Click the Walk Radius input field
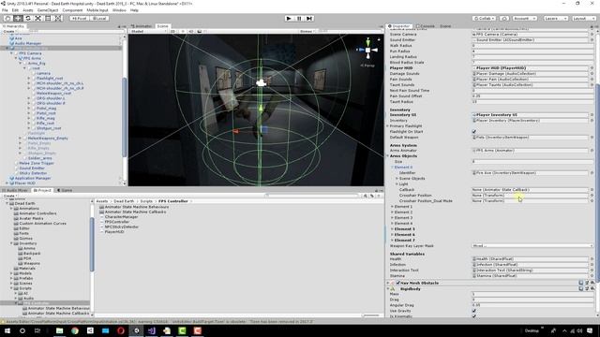Screen dimensions: 600x337 (x=532, y=46)
